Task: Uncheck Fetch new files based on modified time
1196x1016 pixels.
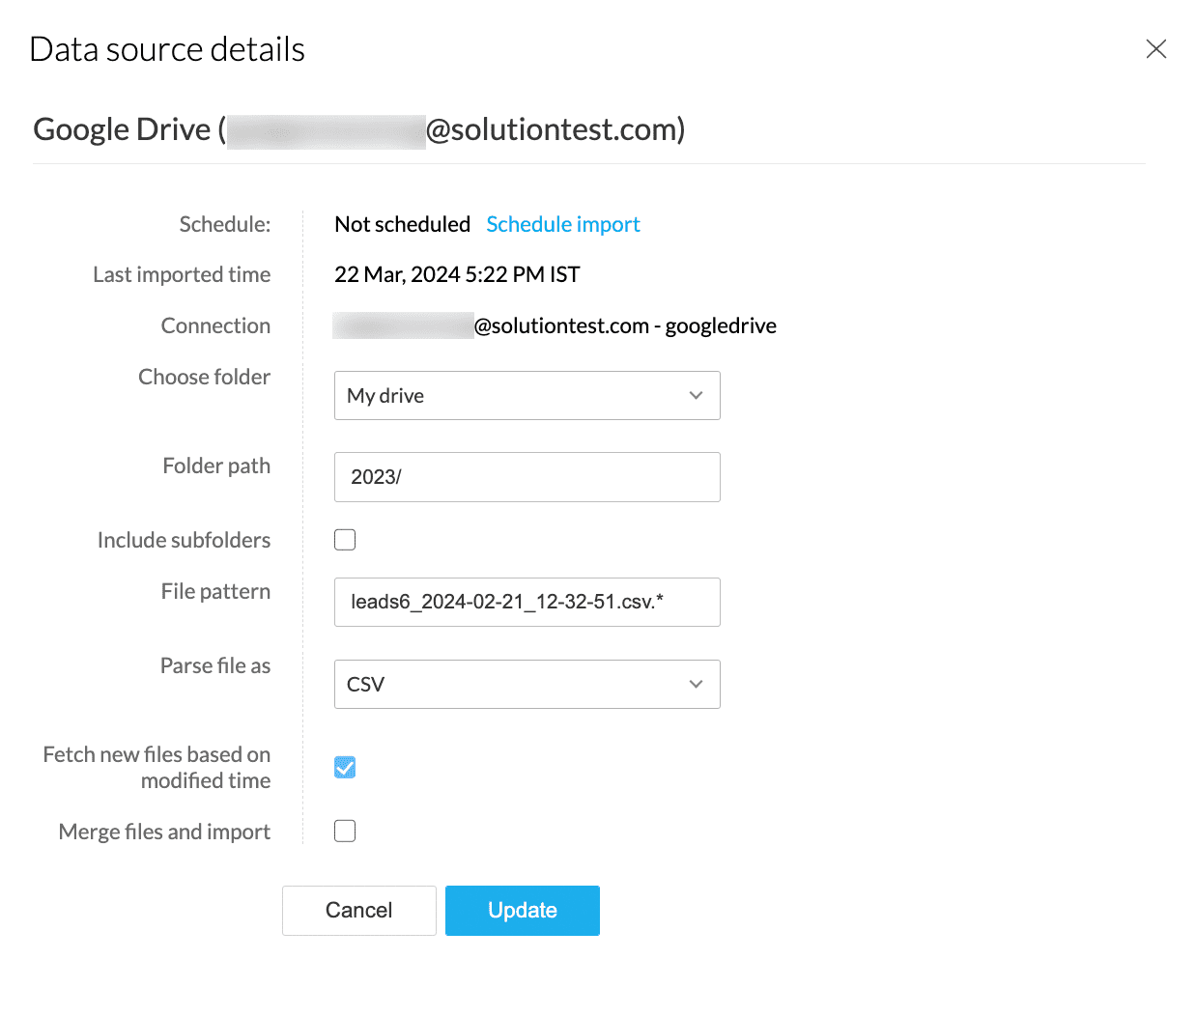Action: pos(345,767)
